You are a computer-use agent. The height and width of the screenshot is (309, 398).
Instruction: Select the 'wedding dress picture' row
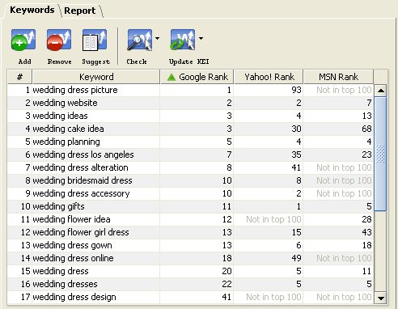[190, 90]
